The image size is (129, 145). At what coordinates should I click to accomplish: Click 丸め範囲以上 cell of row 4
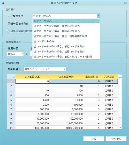32,95
